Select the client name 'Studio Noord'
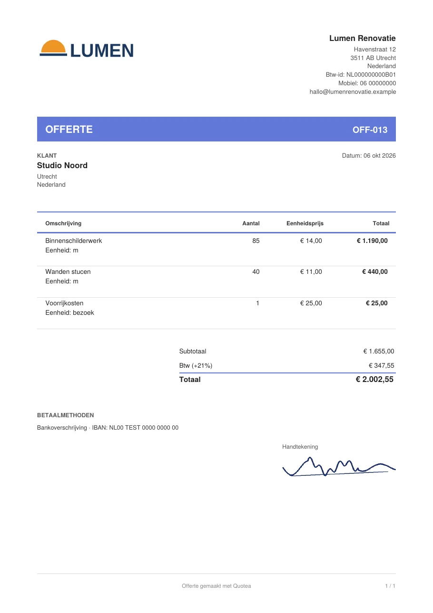 tap(62, 165)
